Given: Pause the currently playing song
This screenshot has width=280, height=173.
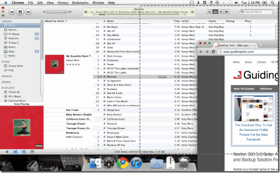Looking at the screenshot, I should click(x=20, y=12).
